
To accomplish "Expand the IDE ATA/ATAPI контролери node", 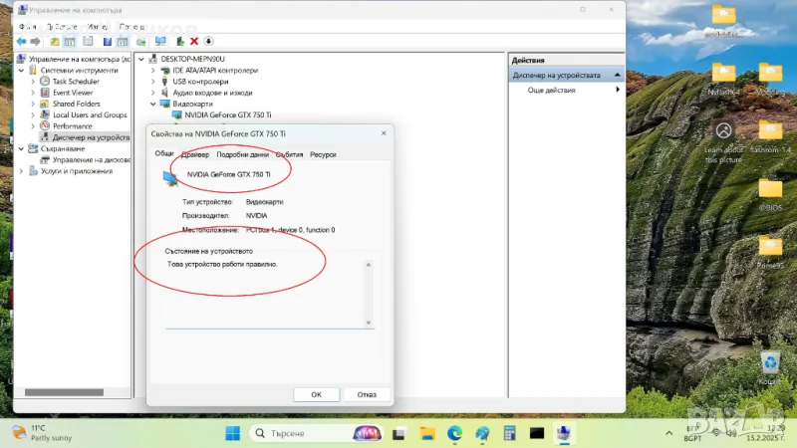I will [x=153, y=71].
